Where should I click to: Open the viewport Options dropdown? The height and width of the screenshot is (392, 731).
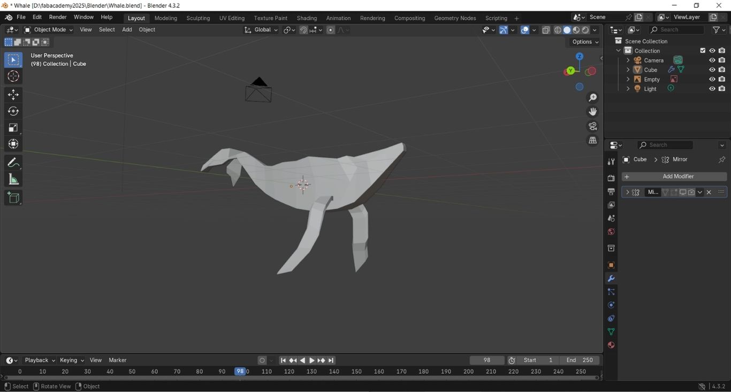click(x=585, y=42)
